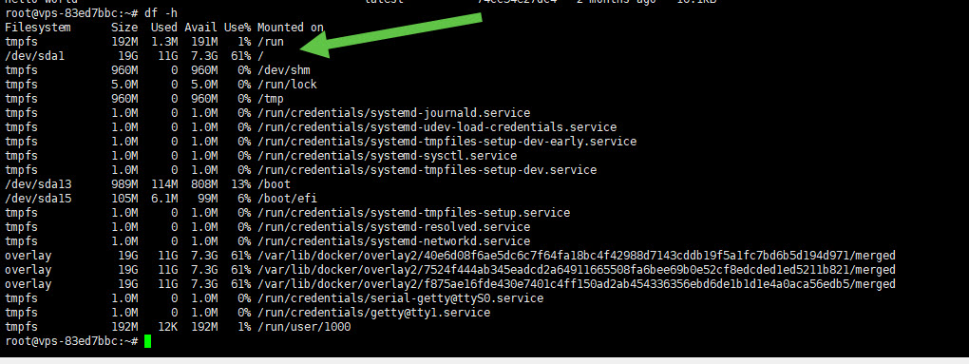Click the /run/lock mount path
This screenshot has width=969, height=364.
coord(287,85)
